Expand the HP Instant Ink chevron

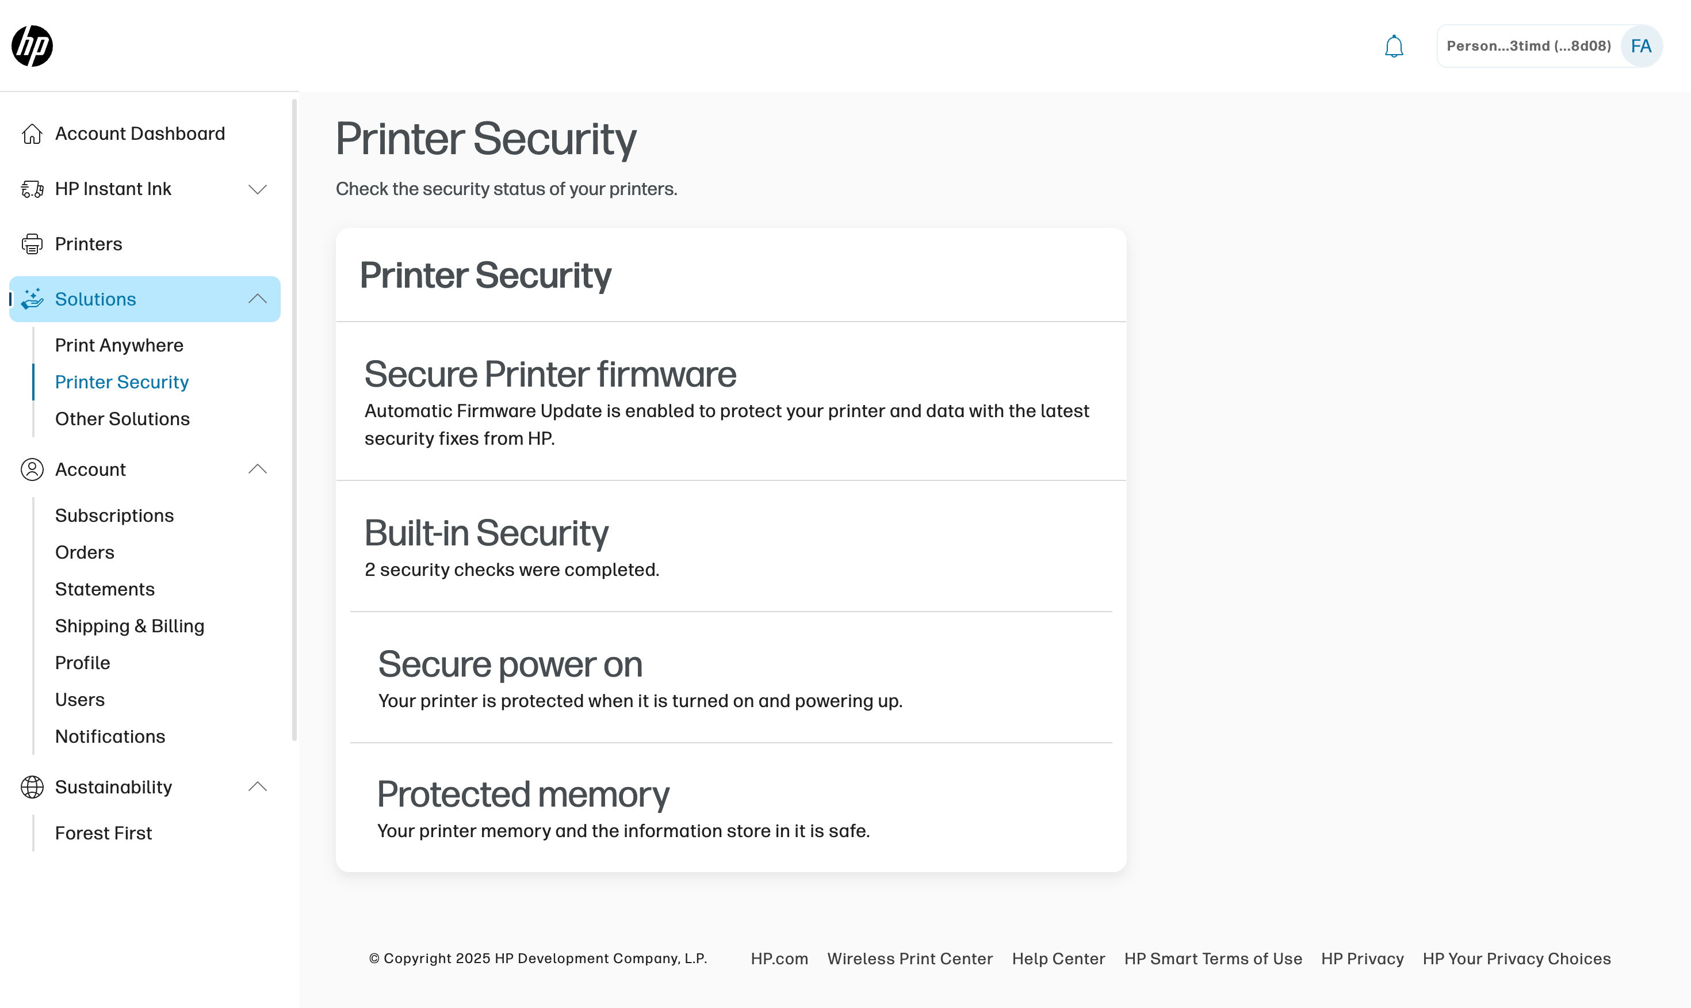(257, 189)
